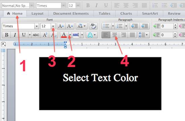Click the stepper on the upper indent field
This screenshot has height=121, width=185.
pyautogui.click(x=175, y=26)
